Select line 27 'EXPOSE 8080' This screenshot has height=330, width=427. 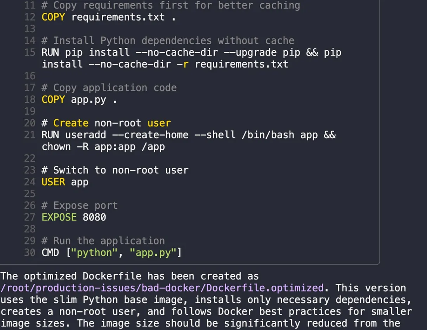(x=73, y=217)
